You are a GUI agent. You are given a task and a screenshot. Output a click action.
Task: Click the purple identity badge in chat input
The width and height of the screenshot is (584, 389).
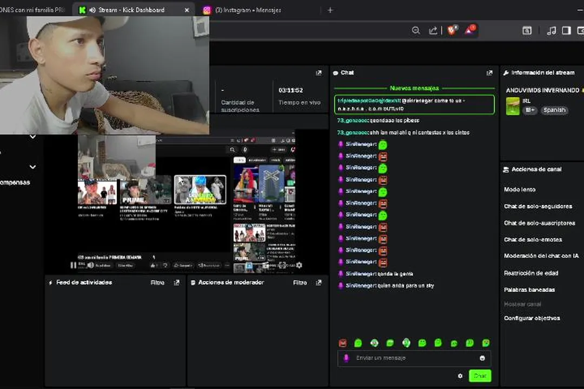(x=346, y=358)
